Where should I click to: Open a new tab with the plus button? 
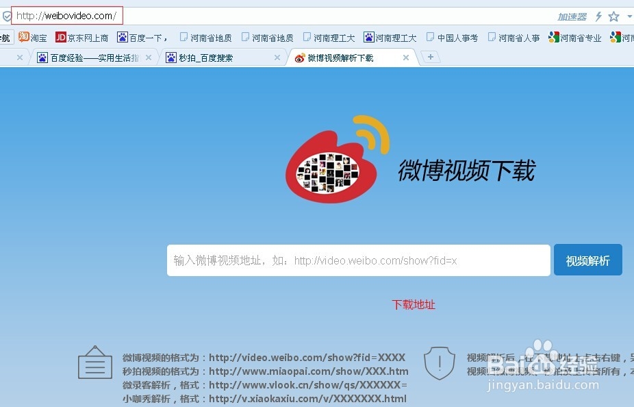431,57
